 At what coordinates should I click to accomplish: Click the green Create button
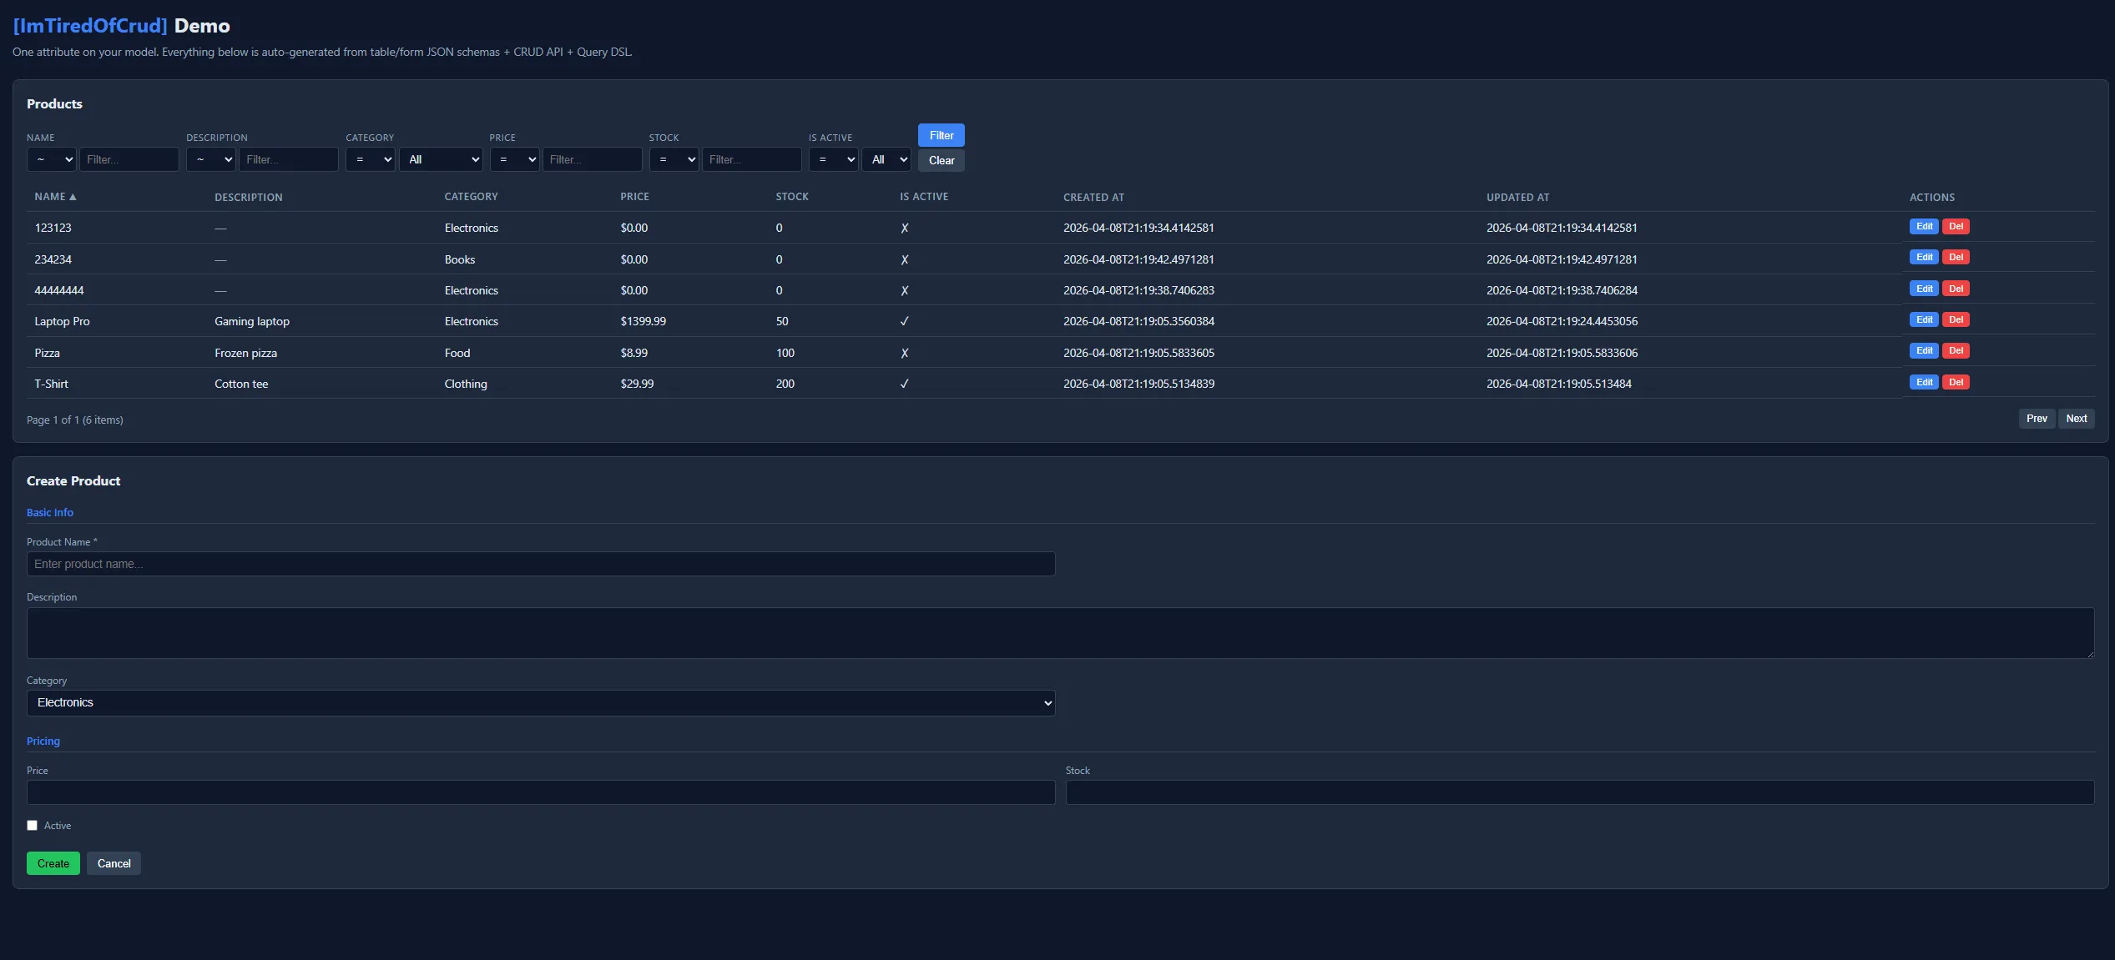point(53,863)
